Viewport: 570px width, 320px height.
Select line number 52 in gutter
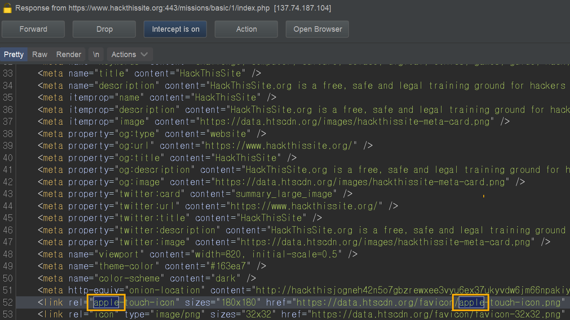[x=8, y=303]
